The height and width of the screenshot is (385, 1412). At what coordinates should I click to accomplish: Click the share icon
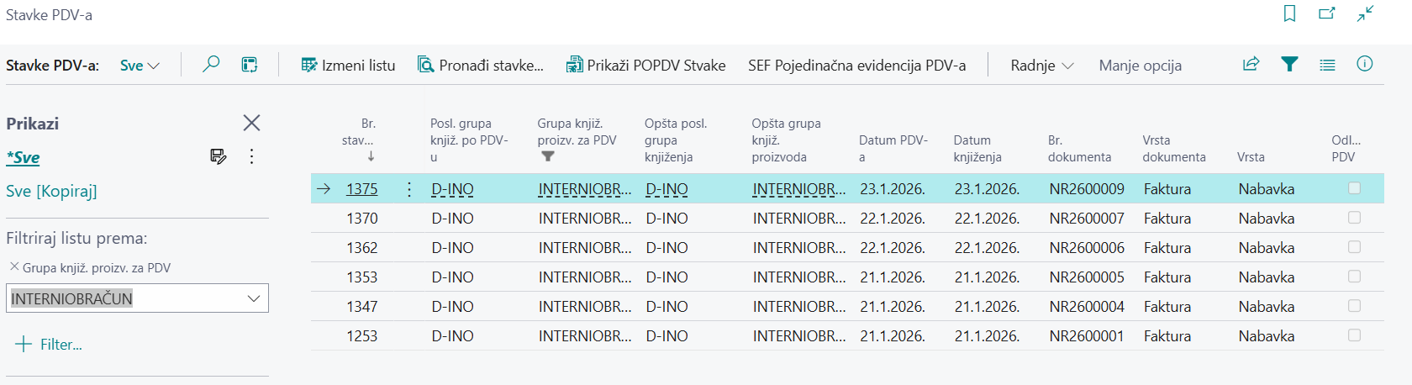(x=1251, y=64)
